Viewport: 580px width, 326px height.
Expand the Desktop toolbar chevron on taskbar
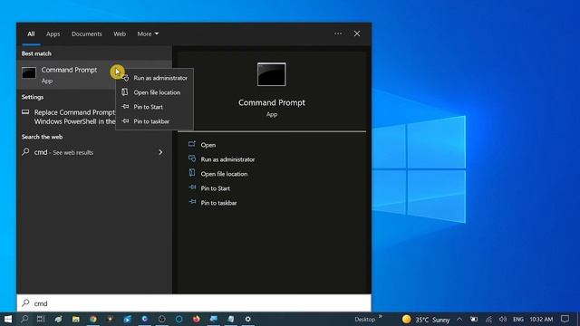[x=381, y=317]
